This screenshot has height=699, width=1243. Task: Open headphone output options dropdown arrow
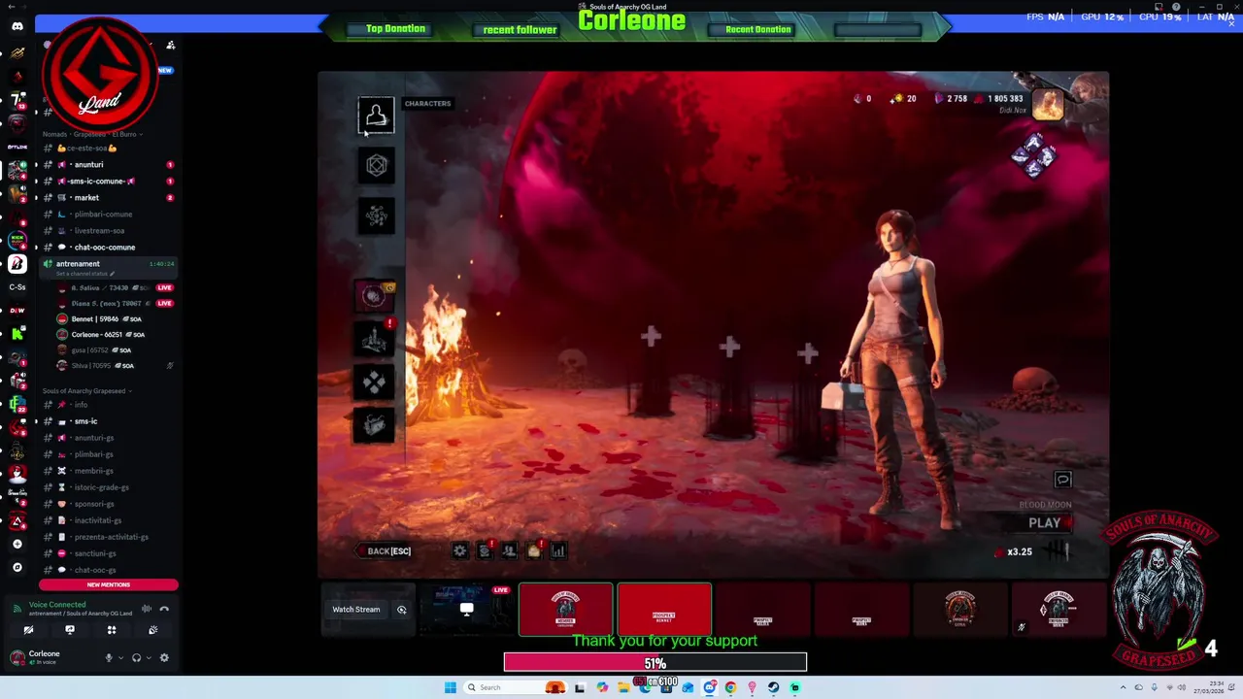pos(148,657)
